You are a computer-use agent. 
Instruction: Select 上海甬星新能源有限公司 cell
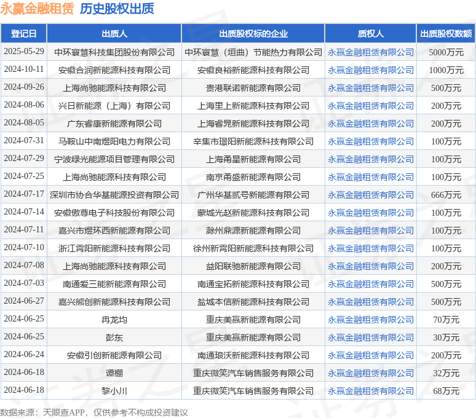253,159
